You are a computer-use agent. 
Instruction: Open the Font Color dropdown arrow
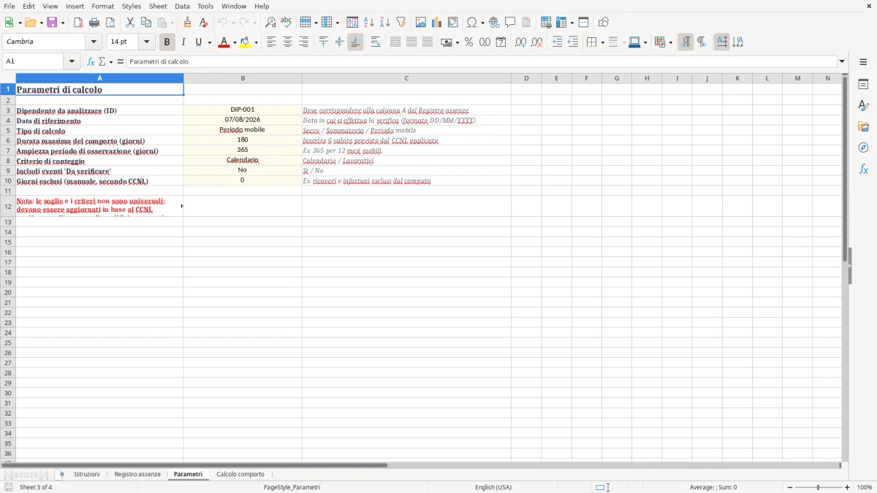(235, 42)
